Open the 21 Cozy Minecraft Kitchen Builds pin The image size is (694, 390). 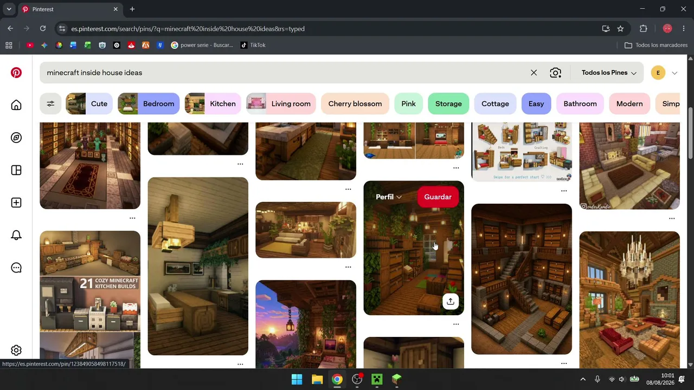click(x=90, y=300)
